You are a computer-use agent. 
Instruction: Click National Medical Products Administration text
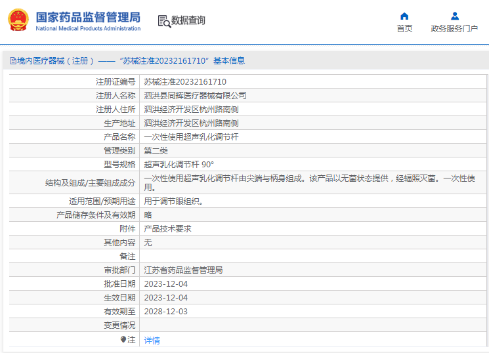pos(88,28)
